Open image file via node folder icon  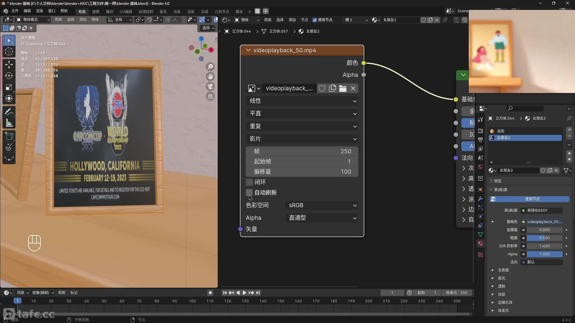pyautogui.click(x=343, y=88)
